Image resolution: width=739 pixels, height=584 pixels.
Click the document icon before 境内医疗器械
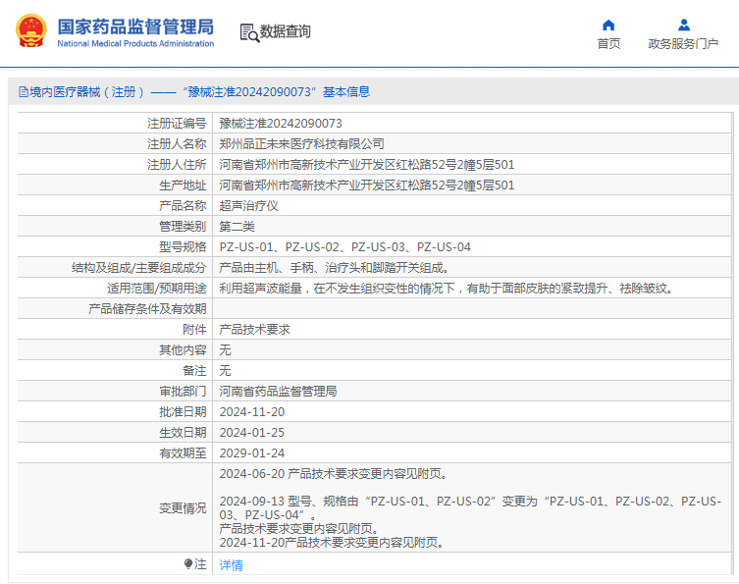pyautogui.click(x=24, y=92)
